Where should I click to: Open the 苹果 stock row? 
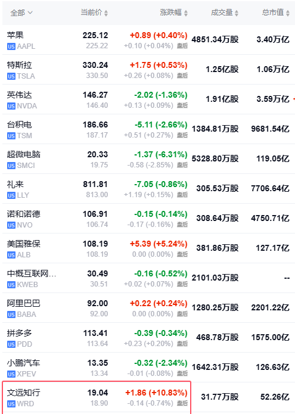coord(148,40)
